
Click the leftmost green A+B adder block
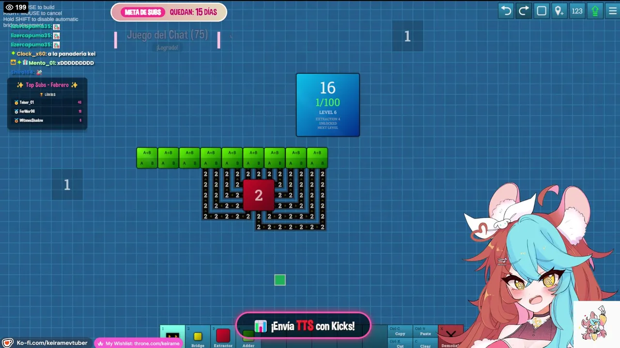point(147,158)
